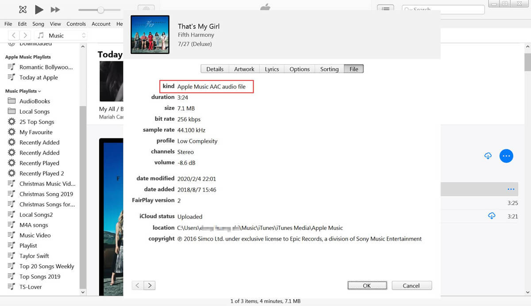Click the song duration 3:25
The image size is (531, 306).
tap(512, 203)
